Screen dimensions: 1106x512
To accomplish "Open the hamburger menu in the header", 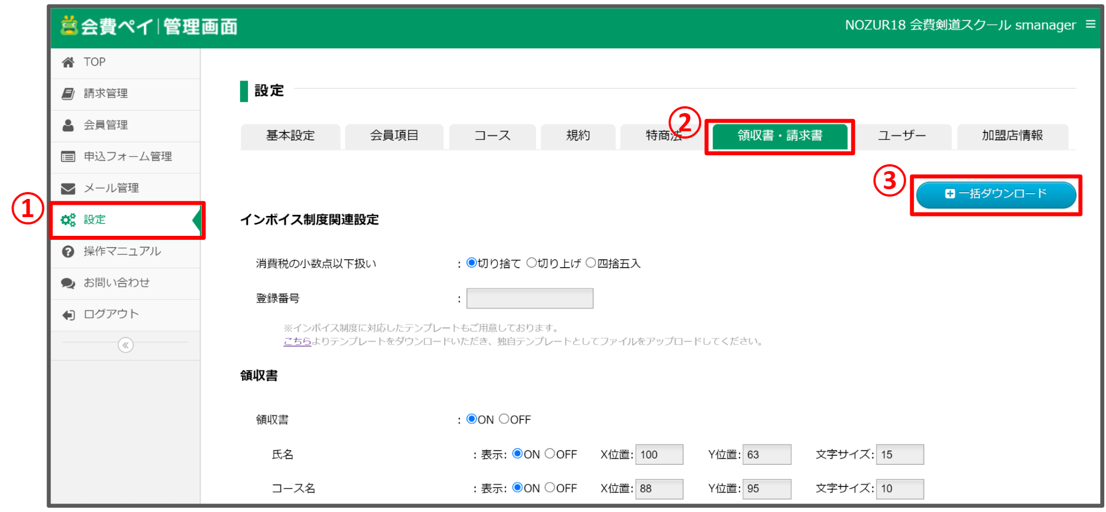I will point(1090,24).
